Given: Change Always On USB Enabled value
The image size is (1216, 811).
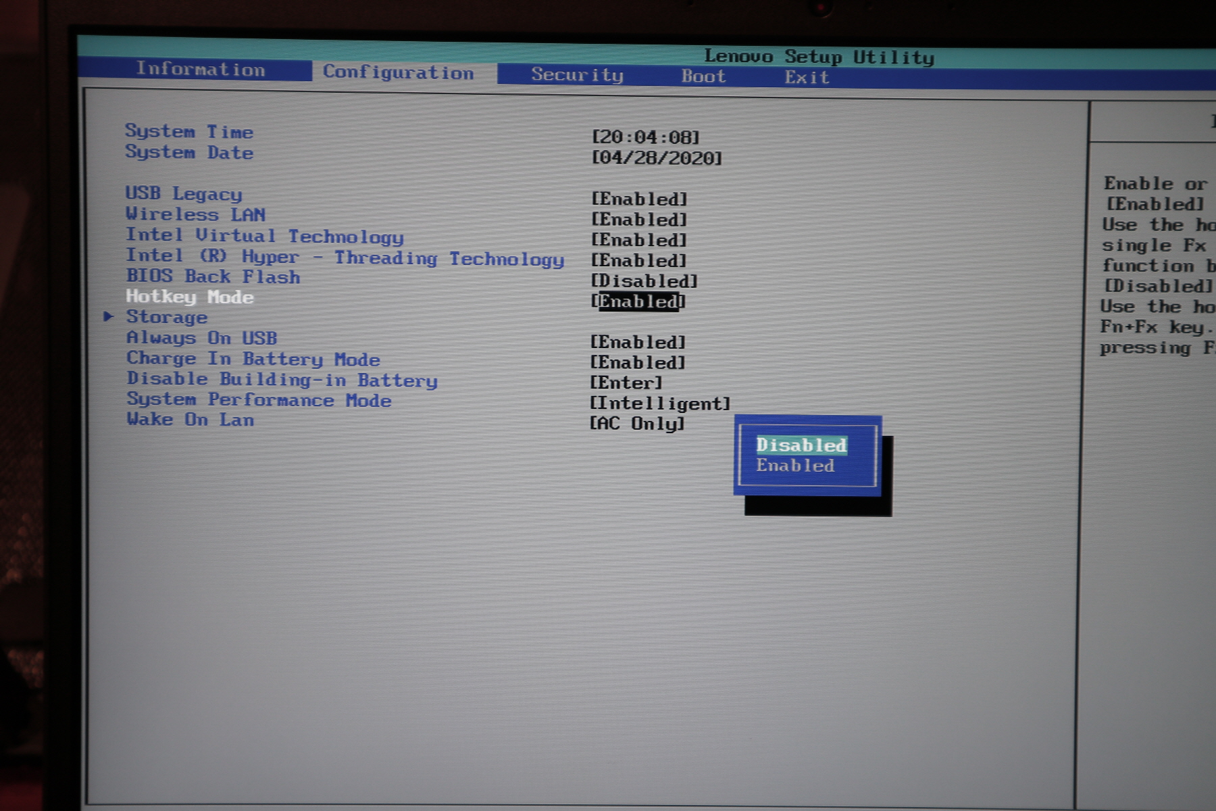Looking at the screenshot, I should coord(638,342).
